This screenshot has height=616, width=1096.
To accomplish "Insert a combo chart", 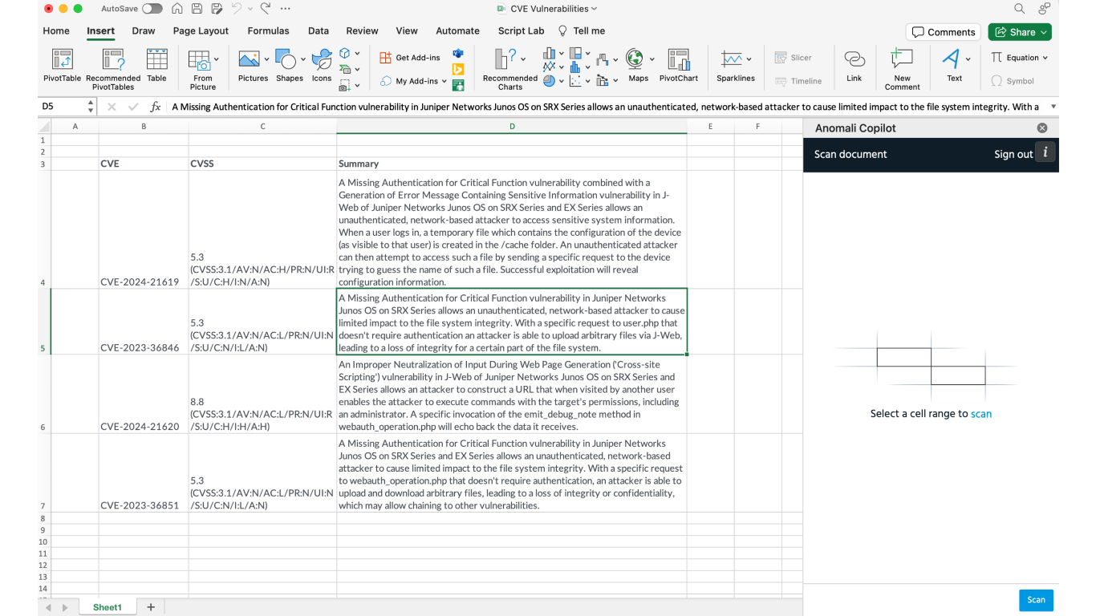I will [x=602, y=80].
